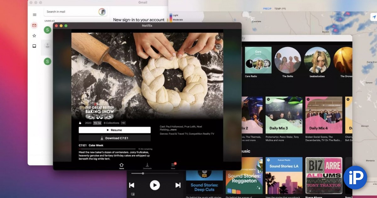Click the 8 Collections label

click(112, 123)
